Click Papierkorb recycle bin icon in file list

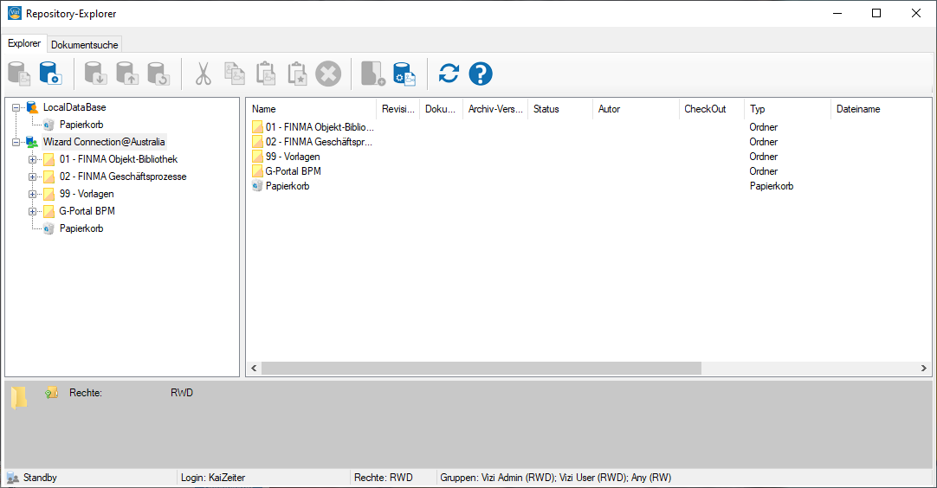click(x=257, y=186)
